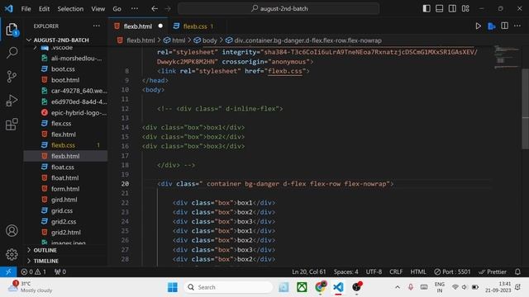Toggle the primary side bar layout icon
Image resolution: width=529 pixels, height=297 pixels.
click(x=427, y=9)
